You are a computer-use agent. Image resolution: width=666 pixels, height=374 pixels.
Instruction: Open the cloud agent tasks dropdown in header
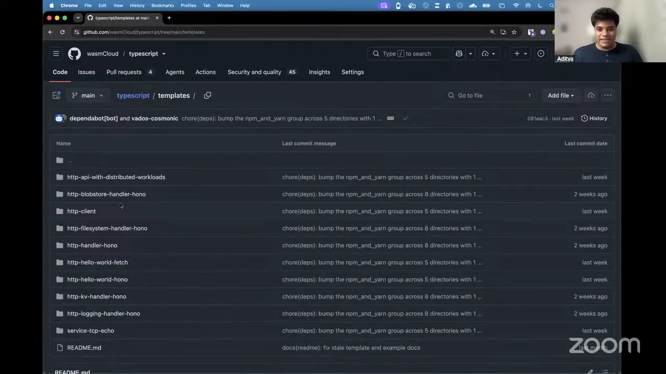click(x=488, y=54)
